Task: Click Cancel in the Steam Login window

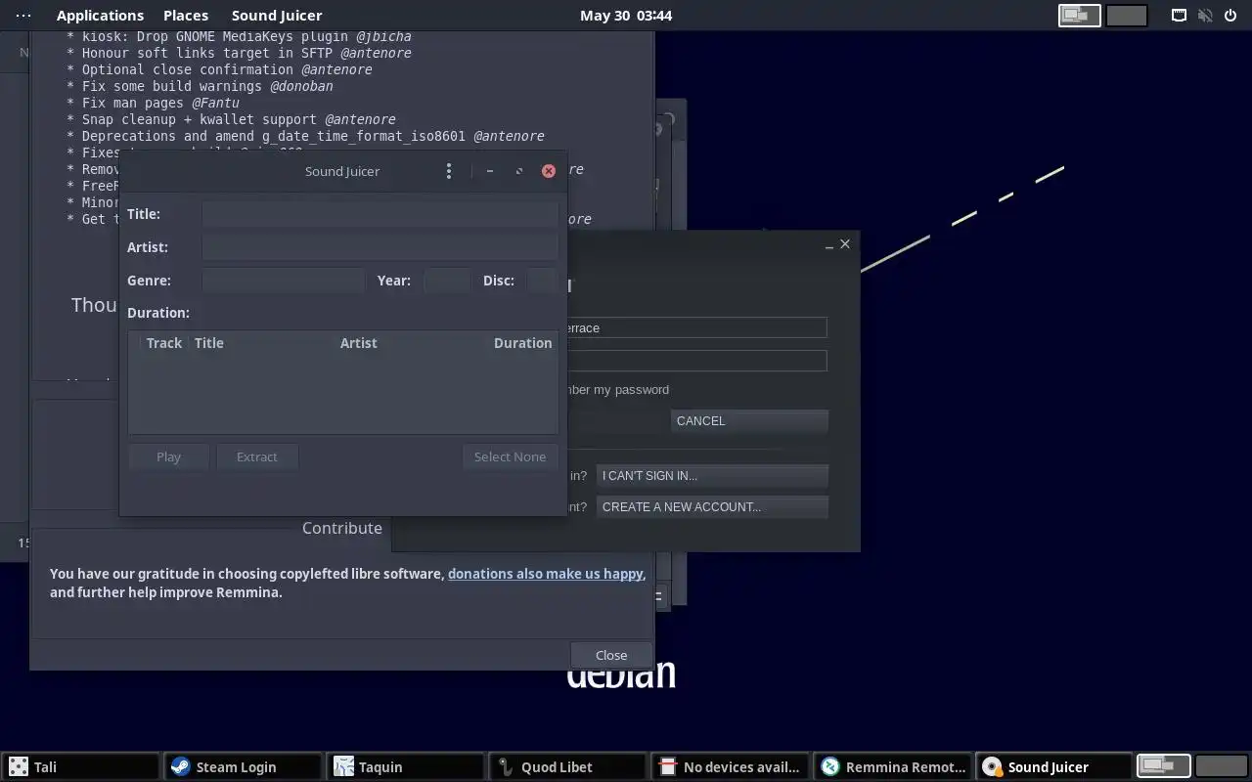Action: 749,421
